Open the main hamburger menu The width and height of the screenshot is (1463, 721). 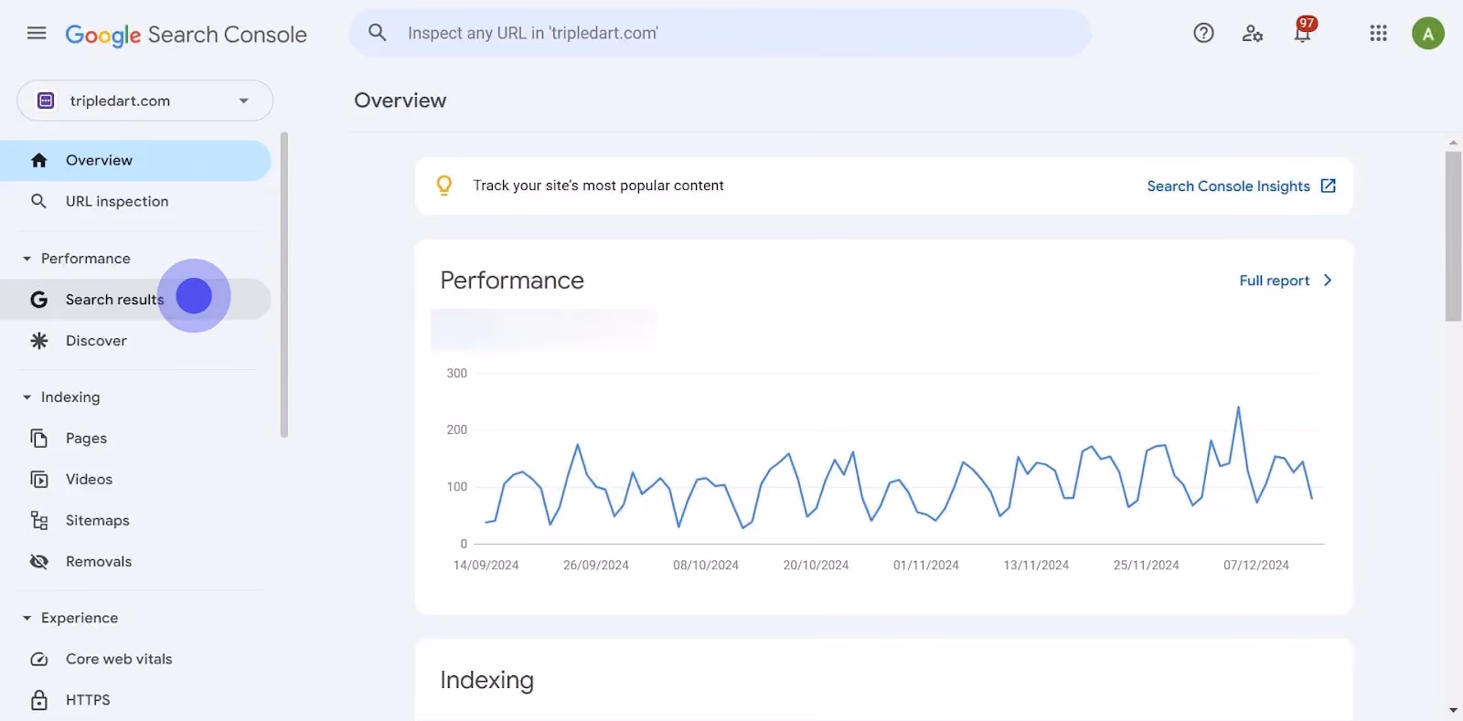pos(37,34)
